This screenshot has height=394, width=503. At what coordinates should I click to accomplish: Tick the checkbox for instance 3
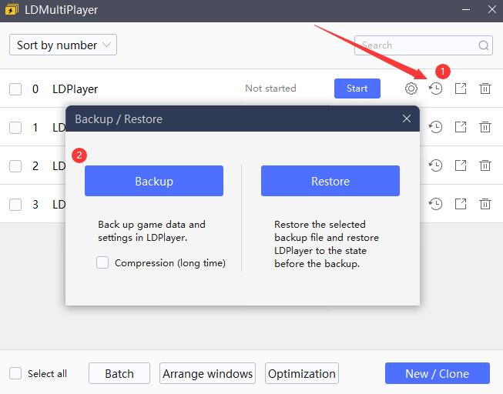15,205
